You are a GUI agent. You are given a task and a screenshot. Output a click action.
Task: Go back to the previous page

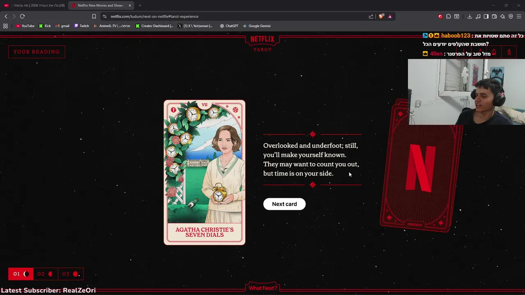(6, 16)
